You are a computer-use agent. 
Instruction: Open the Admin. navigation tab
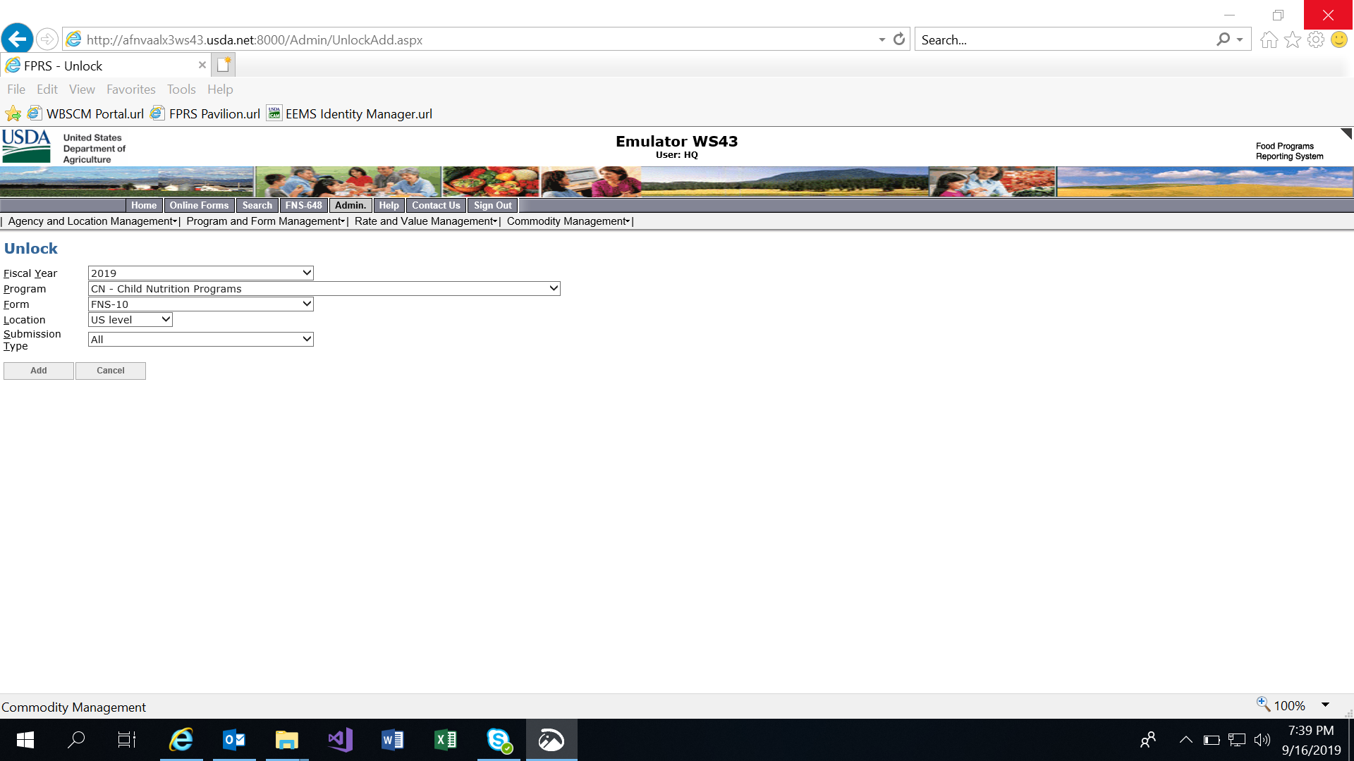pos(350,205)
